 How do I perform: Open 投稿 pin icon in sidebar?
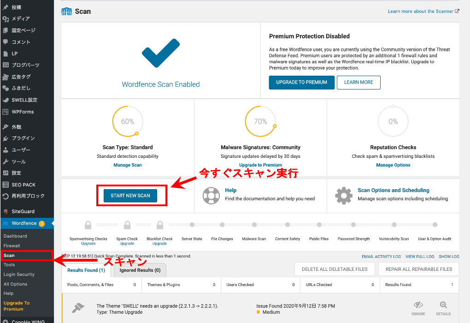coord(6,7)
